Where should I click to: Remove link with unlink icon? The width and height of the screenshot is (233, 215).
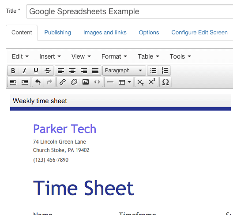tap(74, 82)
